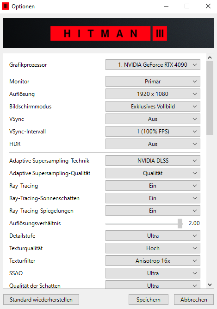Open the Bildschirmmodus dropdown
This screenshot has width=217, height=309.
[x=153, y=107]
